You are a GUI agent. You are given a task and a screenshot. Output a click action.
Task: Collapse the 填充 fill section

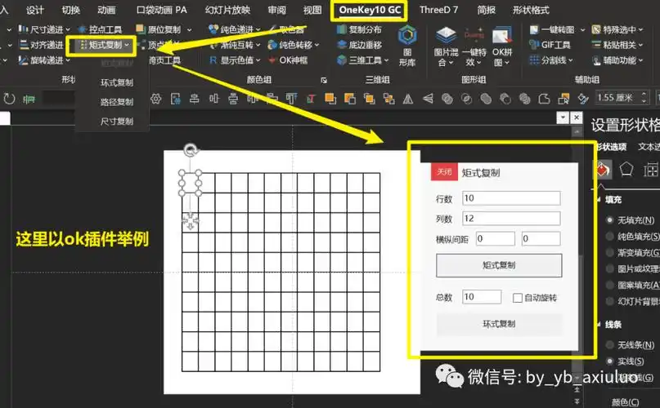(599, 200)
